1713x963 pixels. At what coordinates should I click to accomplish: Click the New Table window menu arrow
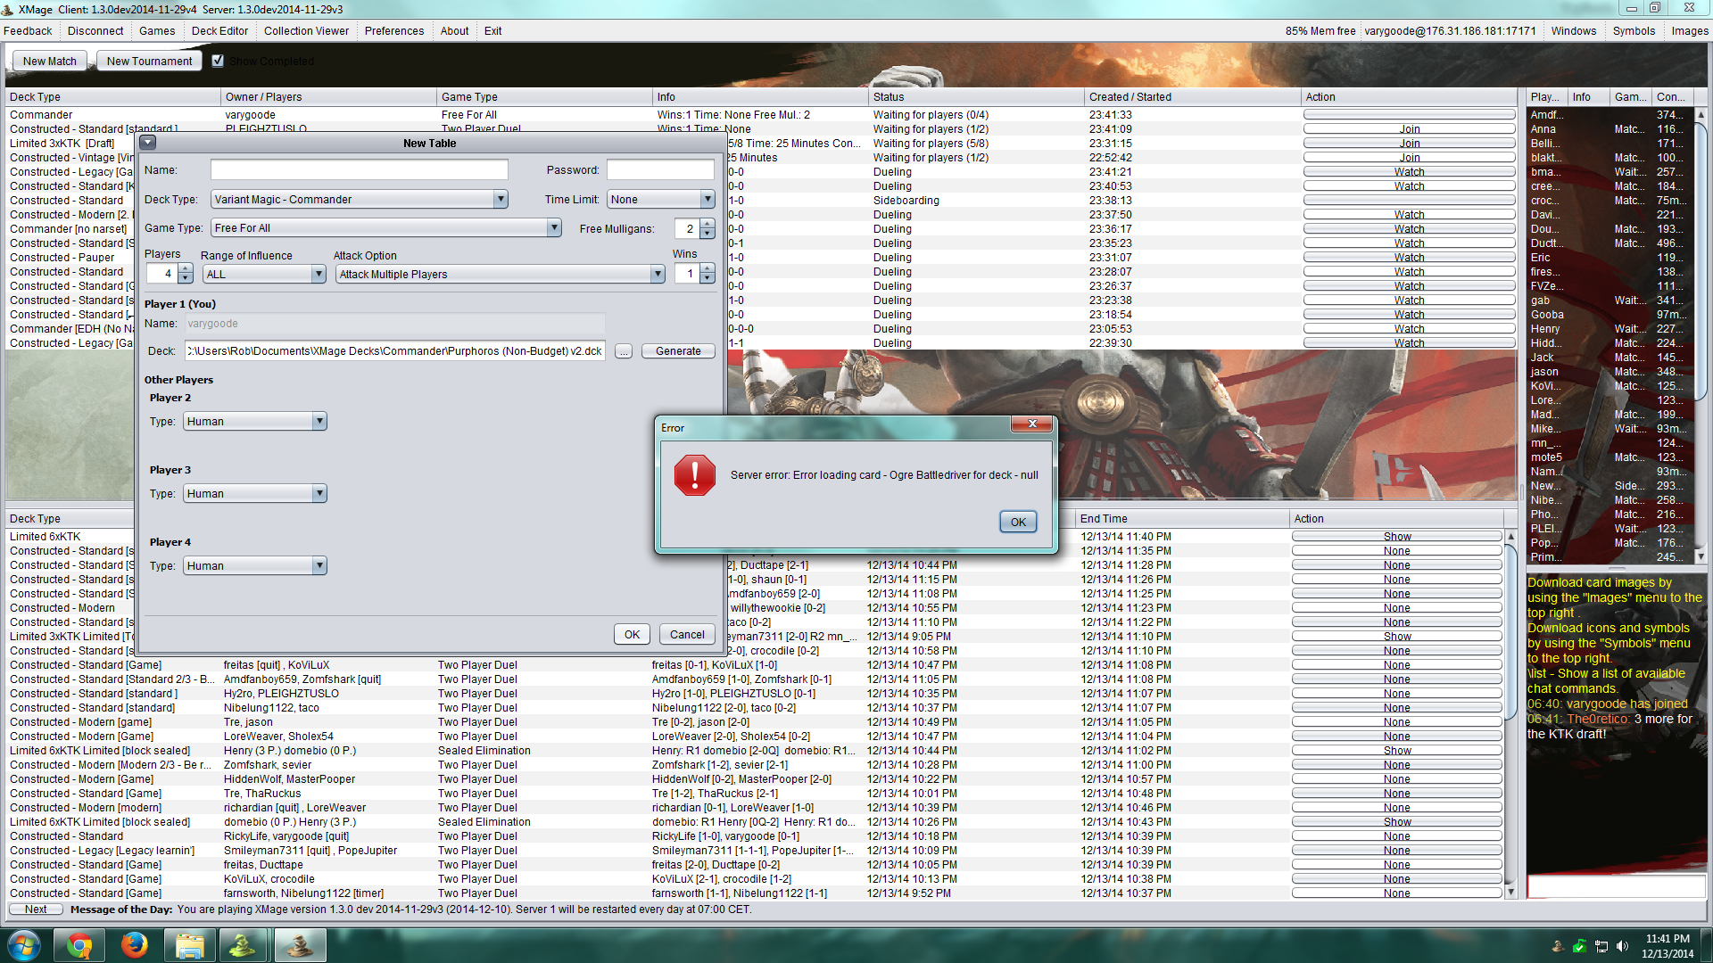pos(148,143)
